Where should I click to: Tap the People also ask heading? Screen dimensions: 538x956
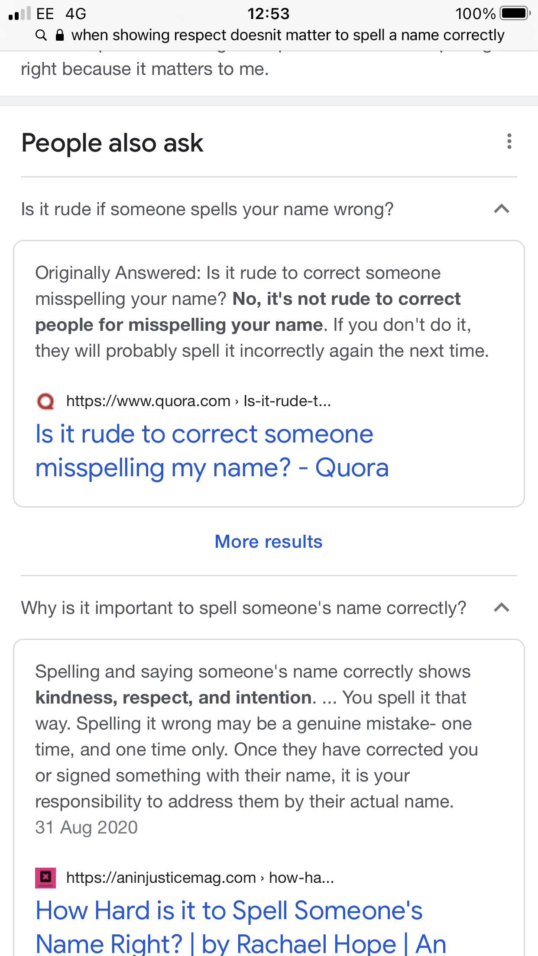[112, 143]
